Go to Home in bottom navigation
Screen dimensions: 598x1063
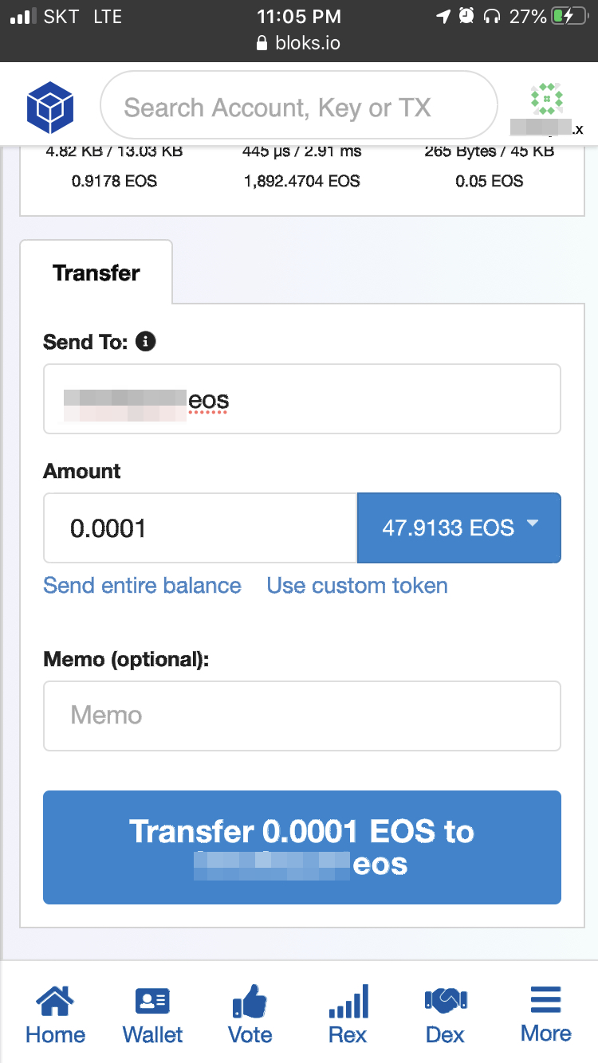pos(55,1014)
